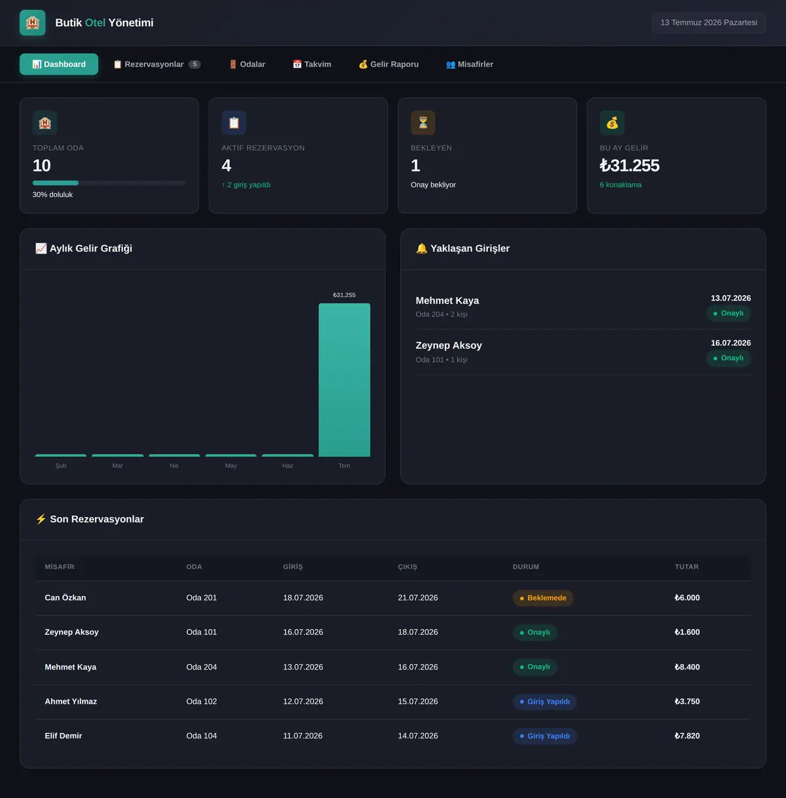The height and width of the screenshot is (798, 786).
Task: Click the Beklemede status badge for Can Özkan
Action: click(x=543, y=598)
